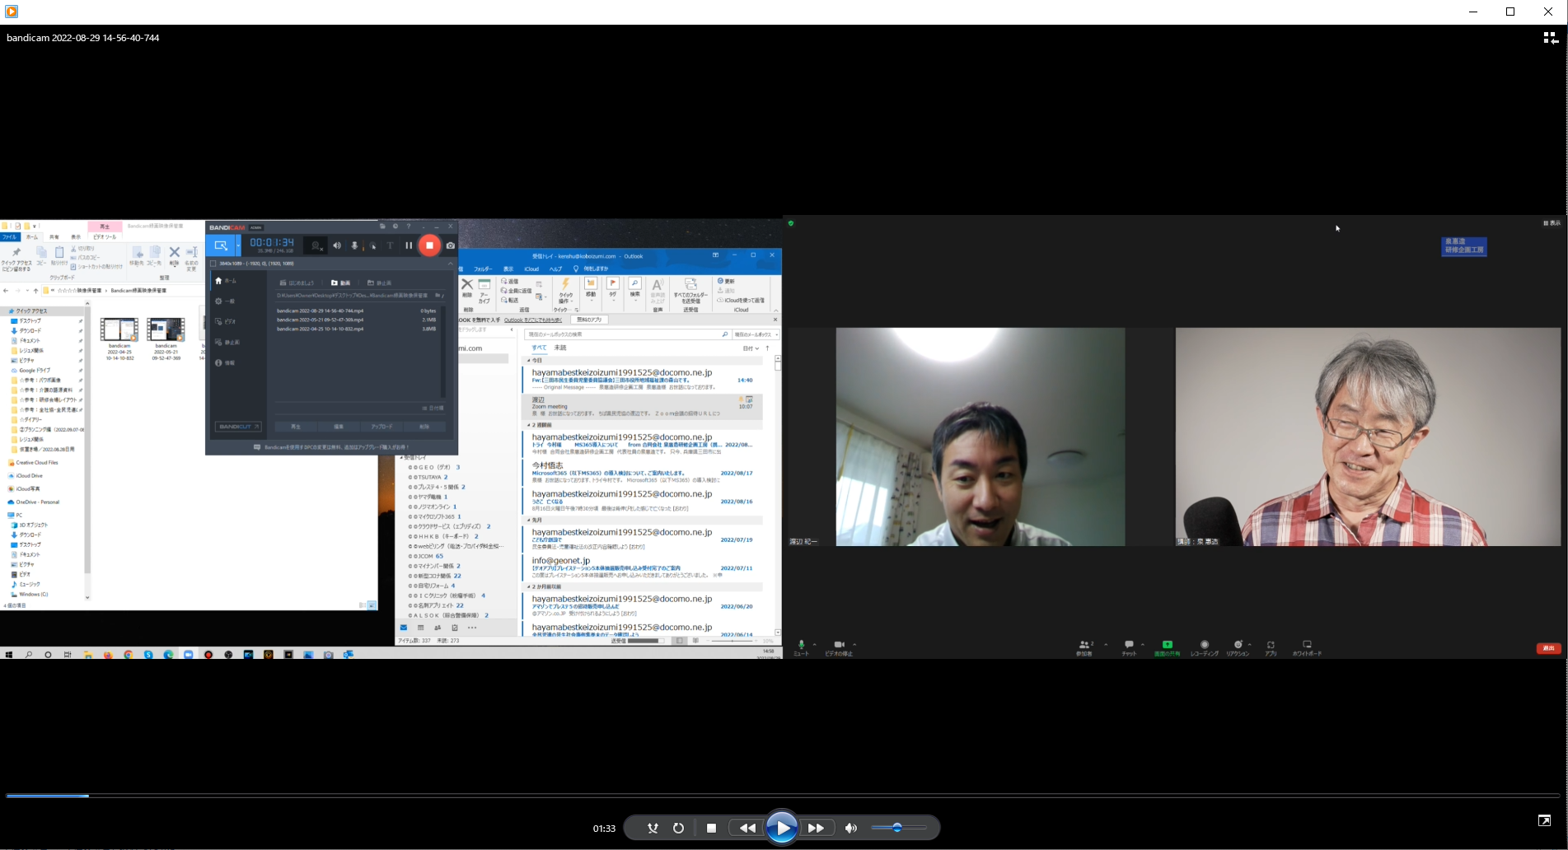Click the Bandicam red stop recording button
The image size is (1568, 850).
tap(429, 245)
